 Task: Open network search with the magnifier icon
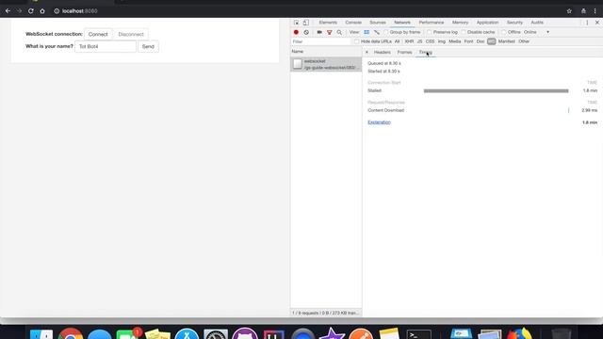click(x=339, y=32)
